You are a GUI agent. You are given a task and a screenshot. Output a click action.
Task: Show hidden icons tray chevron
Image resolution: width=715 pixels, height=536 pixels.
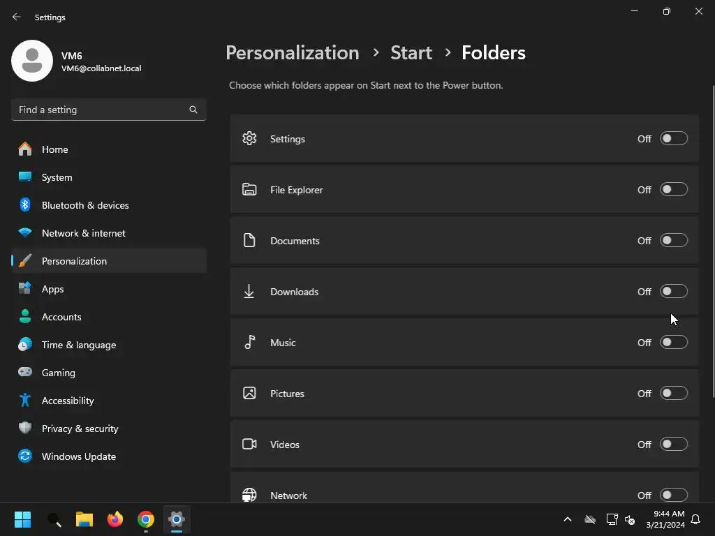tap(568, 519)
